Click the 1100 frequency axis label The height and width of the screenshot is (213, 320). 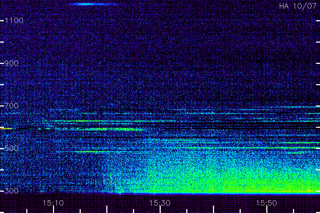pos(14,21)
